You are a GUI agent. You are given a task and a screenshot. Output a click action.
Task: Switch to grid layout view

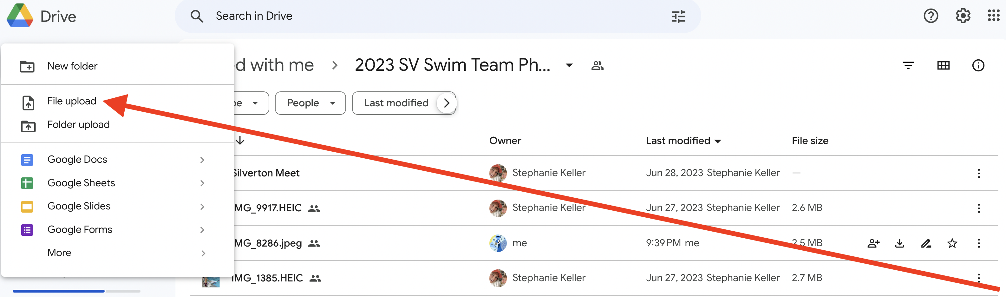click(943, 65)
